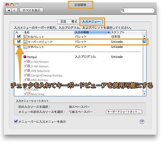Screen dimensions: 161x142
Task: Open キーボードショートカット… button
Action: coord(124,112)
